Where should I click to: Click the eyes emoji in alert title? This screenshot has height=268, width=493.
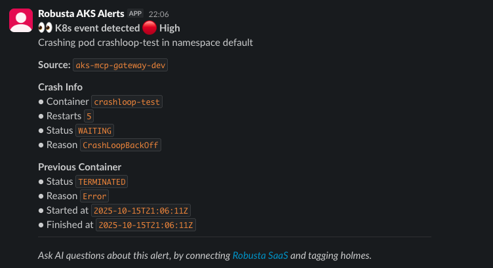[x=45, y=28]
